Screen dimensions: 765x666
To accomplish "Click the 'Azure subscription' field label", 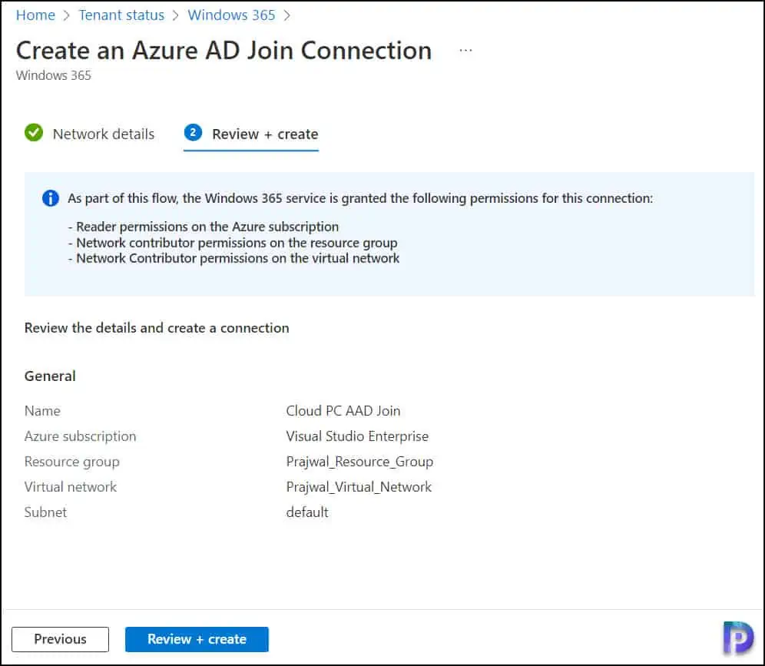I will click(80, 436).
